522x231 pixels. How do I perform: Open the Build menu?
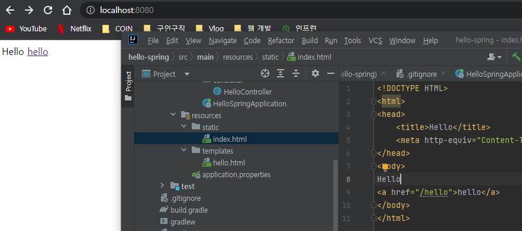point(310,41)
